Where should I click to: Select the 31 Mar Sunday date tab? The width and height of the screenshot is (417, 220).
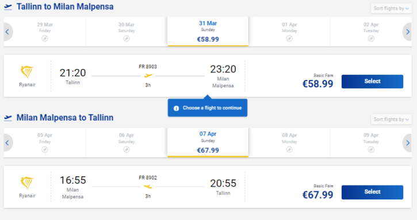pos(208,32)
